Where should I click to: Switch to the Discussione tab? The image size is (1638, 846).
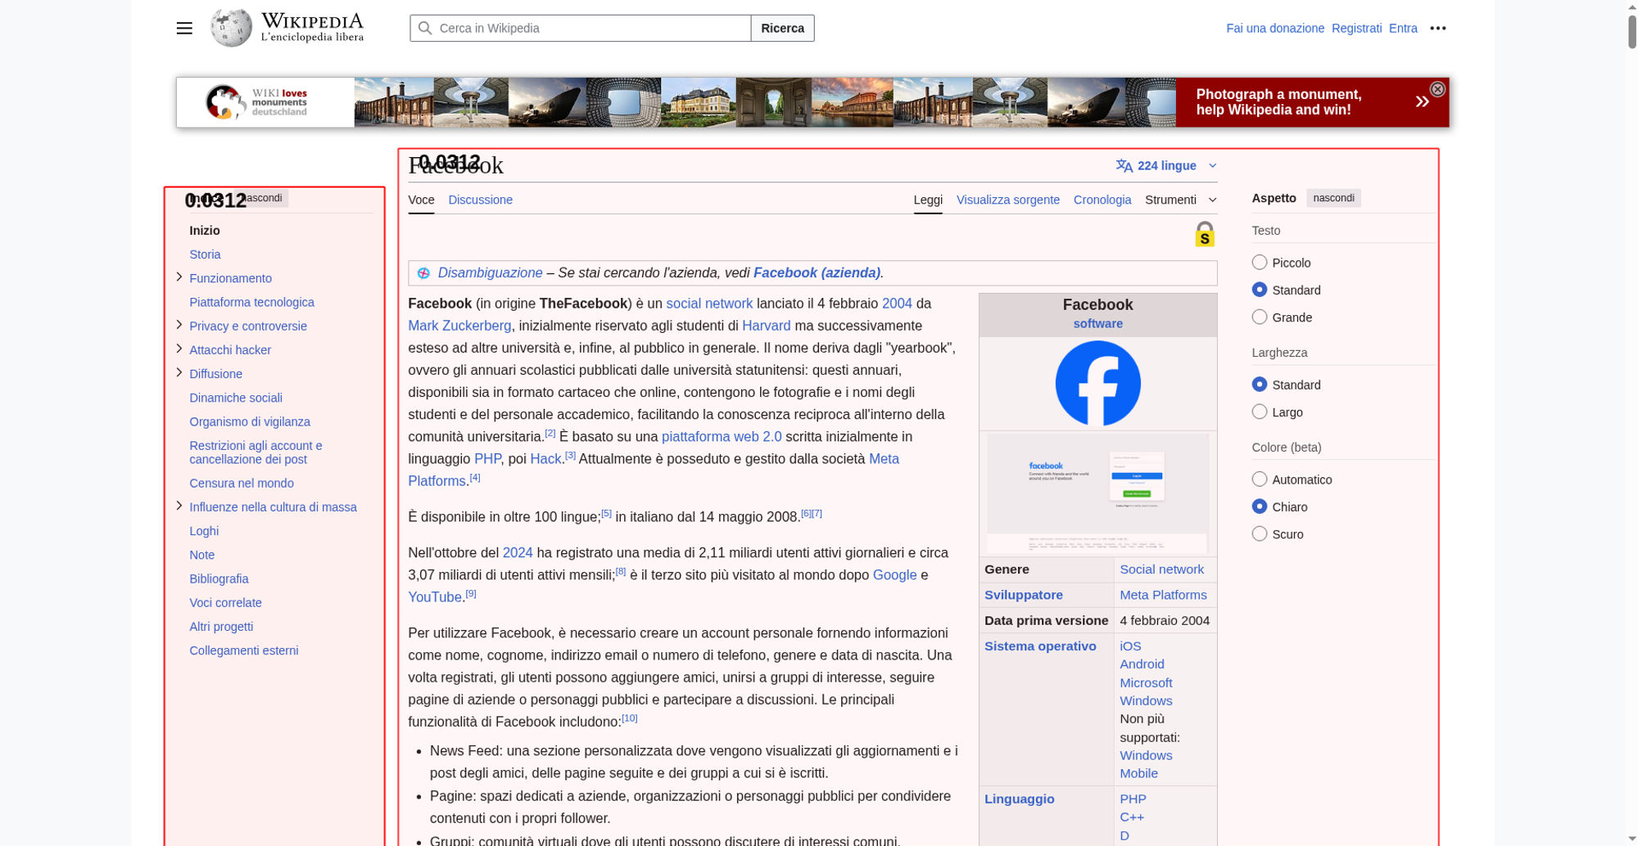(480, 200)
